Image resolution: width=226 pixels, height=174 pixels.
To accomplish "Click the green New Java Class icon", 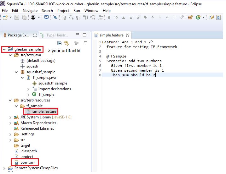I will tap(198, 17).
